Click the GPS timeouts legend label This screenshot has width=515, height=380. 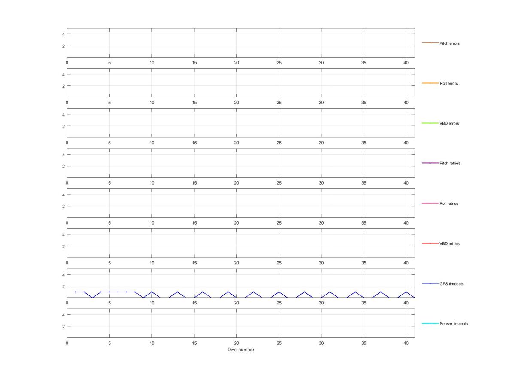point(451,284)
